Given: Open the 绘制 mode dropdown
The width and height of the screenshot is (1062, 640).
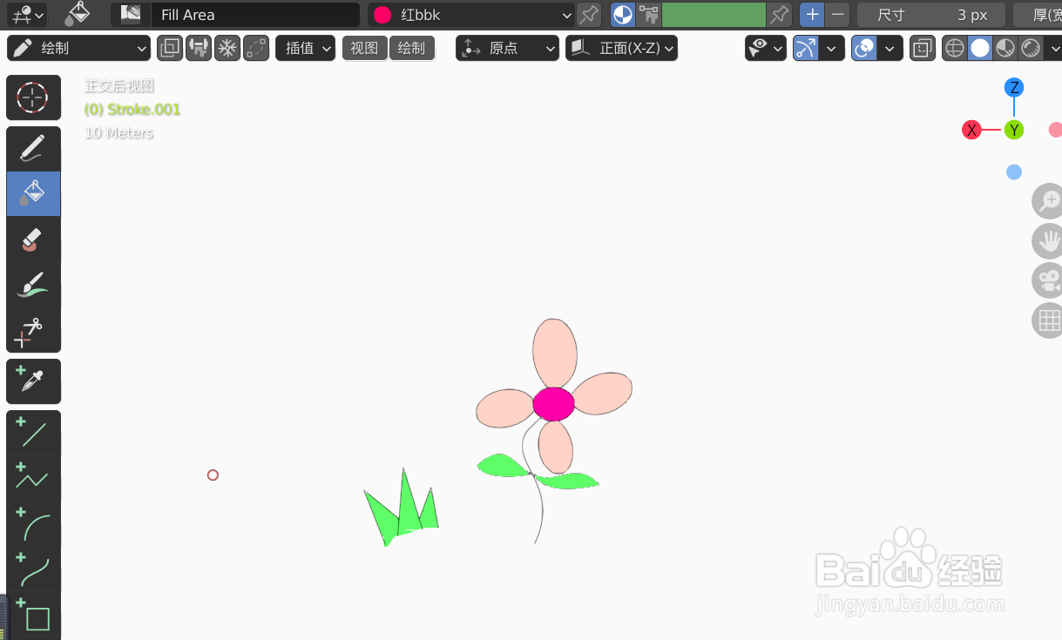Looking at the screenshot, I should (79, 48).
